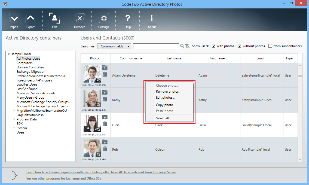The width and height of the screenshot is (309, 185).
Task: Delete Rob's photo with trash icon
Action: (x=105, y=149)
